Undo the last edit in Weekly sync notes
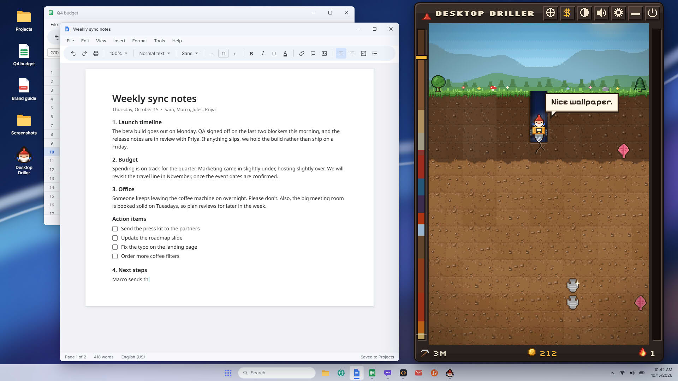This screenshot has height=381, width=678. 73,54
